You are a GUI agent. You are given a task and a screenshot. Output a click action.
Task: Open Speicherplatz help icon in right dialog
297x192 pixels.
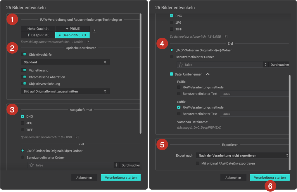[x=226, y=36]
